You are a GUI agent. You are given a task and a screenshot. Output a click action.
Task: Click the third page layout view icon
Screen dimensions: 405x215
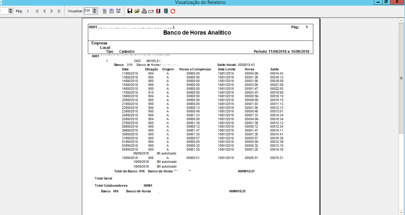point(118,11)
